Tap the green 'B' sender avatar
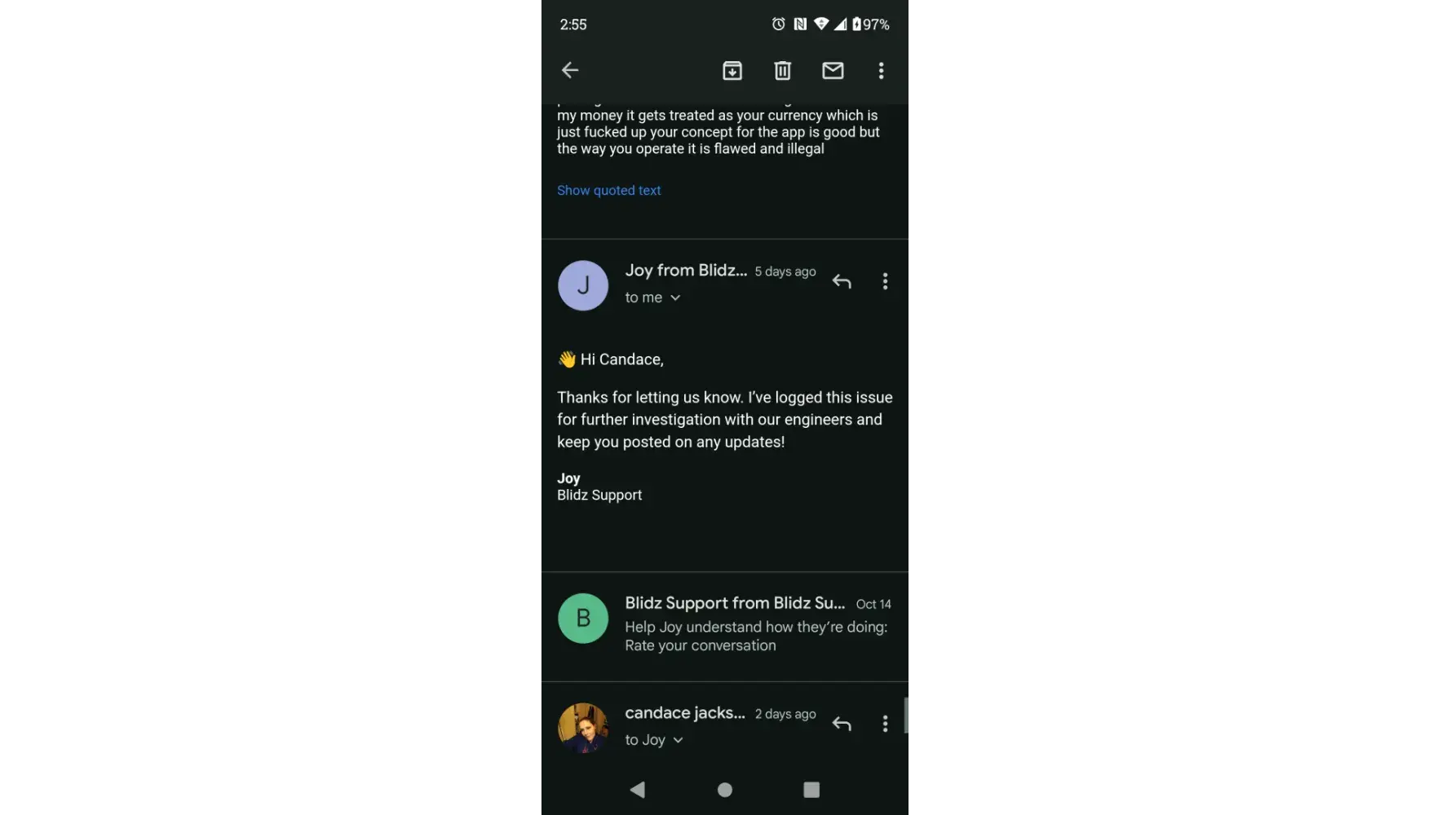This screenshot has width=1450, height=815. pyautogui.click(x=583, y=619)
